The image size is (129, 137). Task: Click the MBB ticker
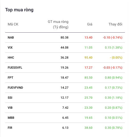click(11, 118)
